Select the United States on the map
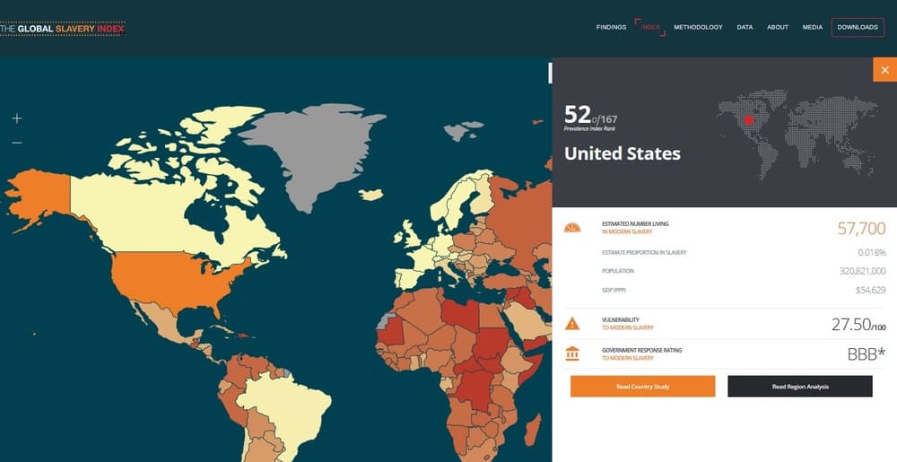Screen dimensions: 897x462 point(171,280)
